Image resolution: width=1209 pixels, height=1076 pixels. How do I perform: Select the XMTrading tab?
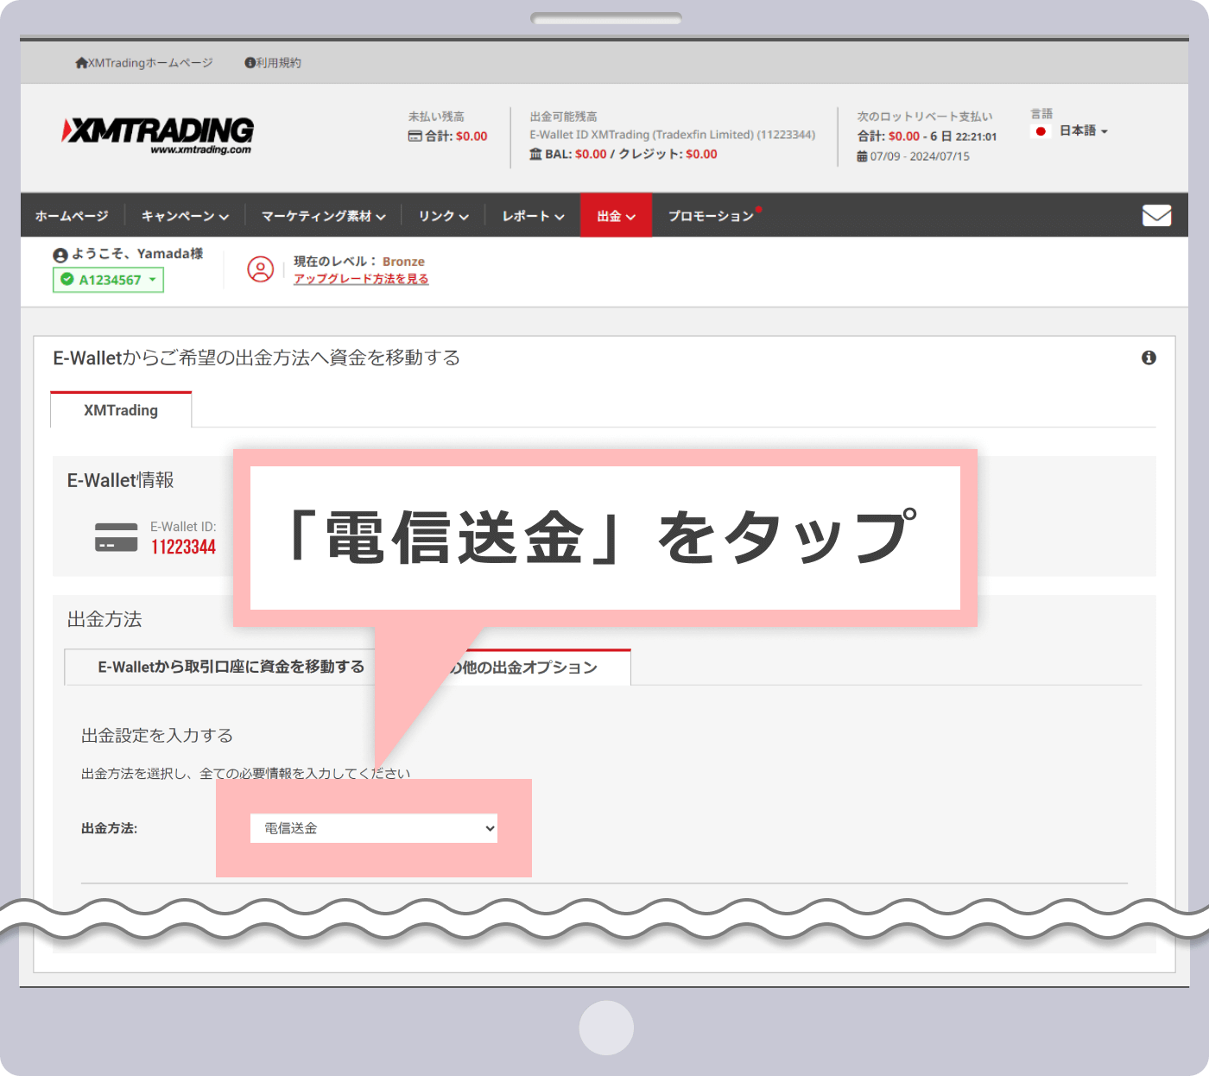[121, 410]
